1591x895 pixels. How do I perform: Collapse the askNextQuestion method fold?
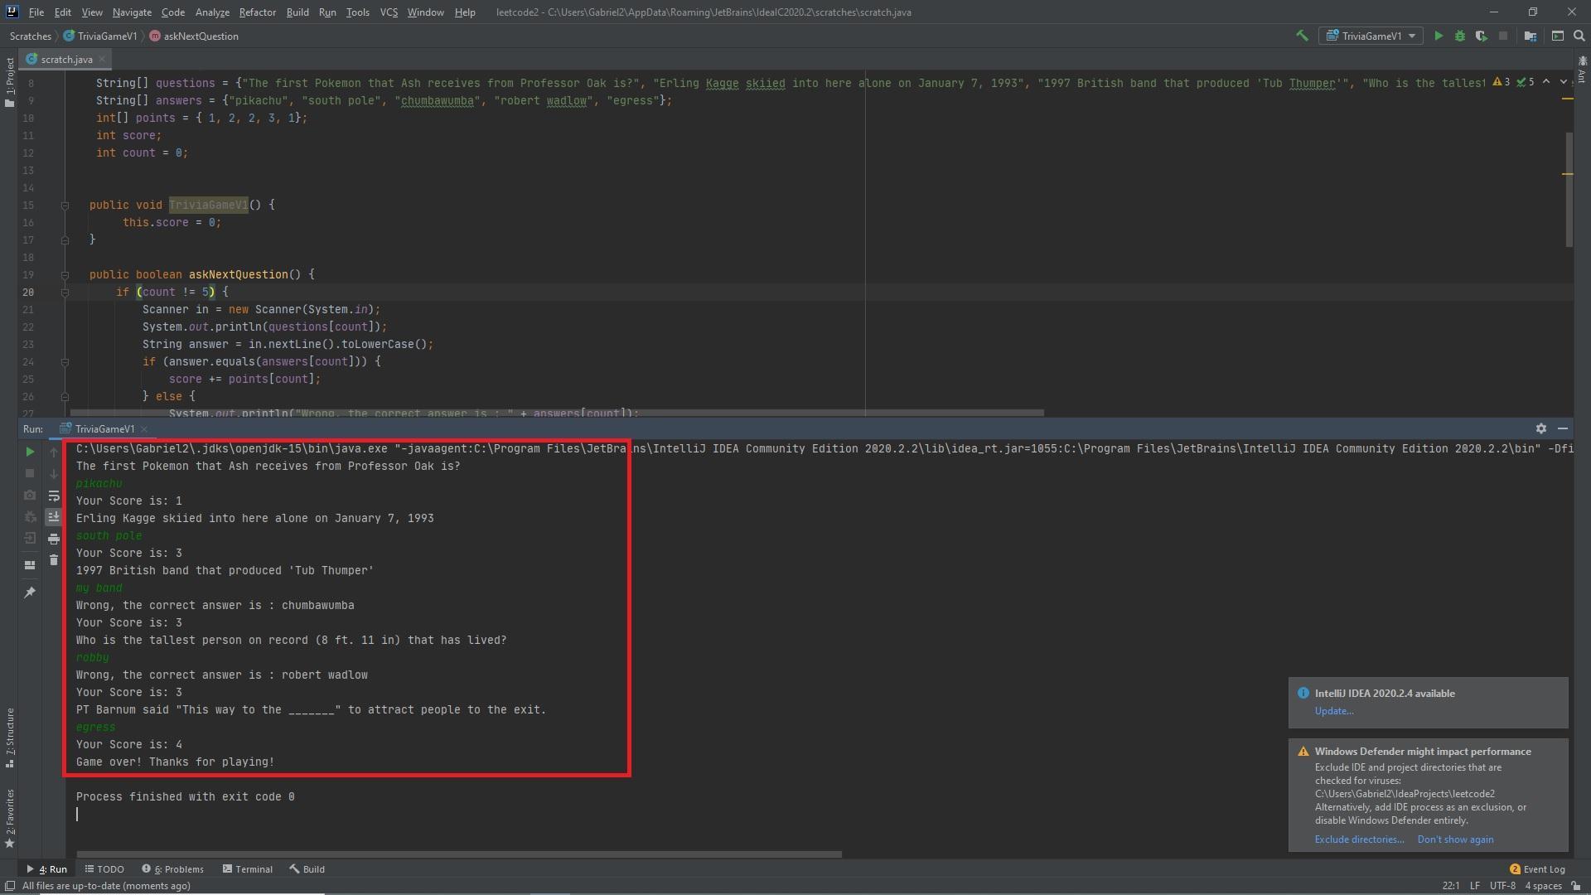(65, 274)
